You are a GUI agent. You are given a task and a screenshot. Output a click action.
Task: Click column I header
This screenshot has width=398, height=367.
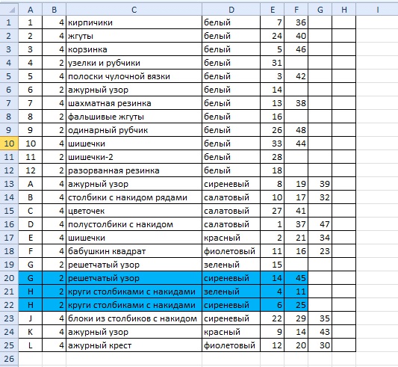pos(377,10)
